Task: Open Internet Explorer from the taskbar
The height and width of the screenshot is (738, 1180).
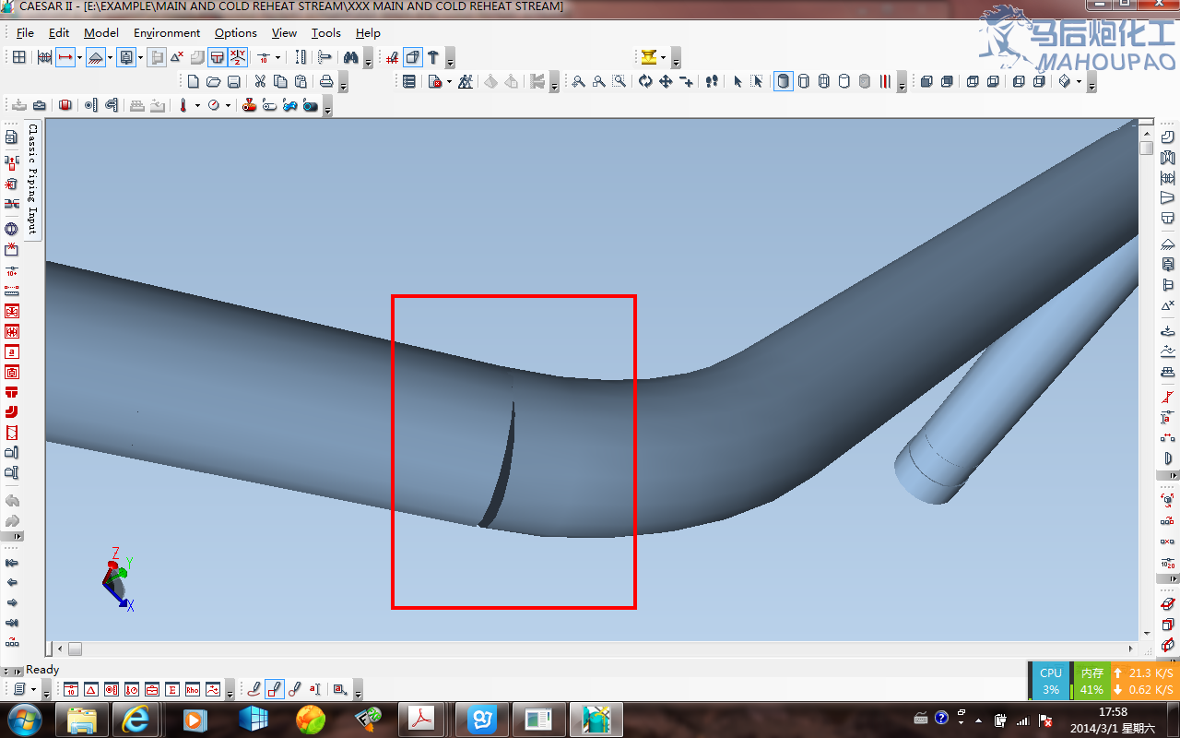Action: pos(136,720)
